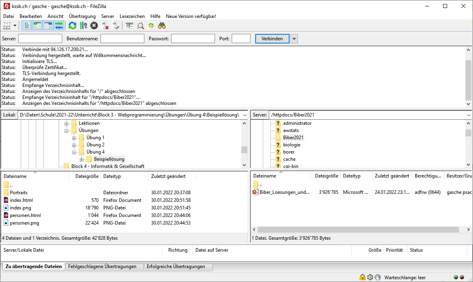
Task: Click the encryption lock icon in status bar
Action: pos(362,277)
